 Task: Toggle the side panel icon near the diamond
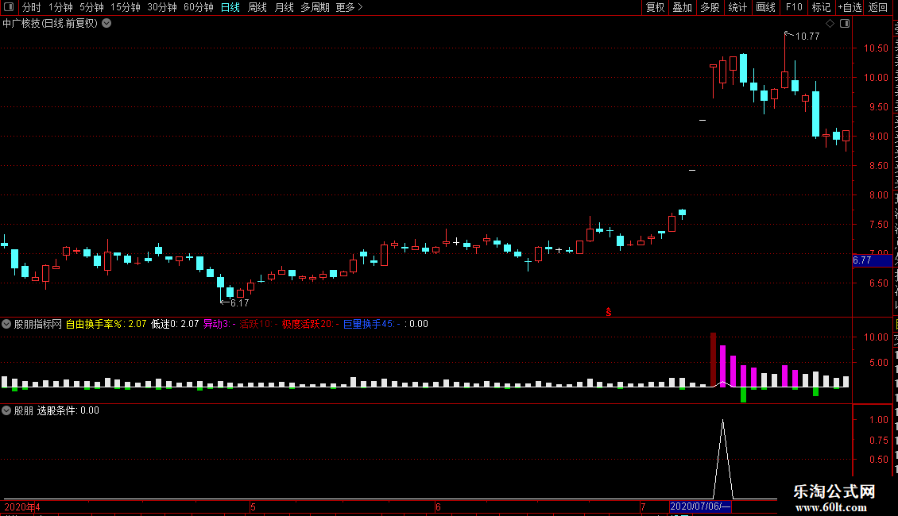(x=845, y=24)
